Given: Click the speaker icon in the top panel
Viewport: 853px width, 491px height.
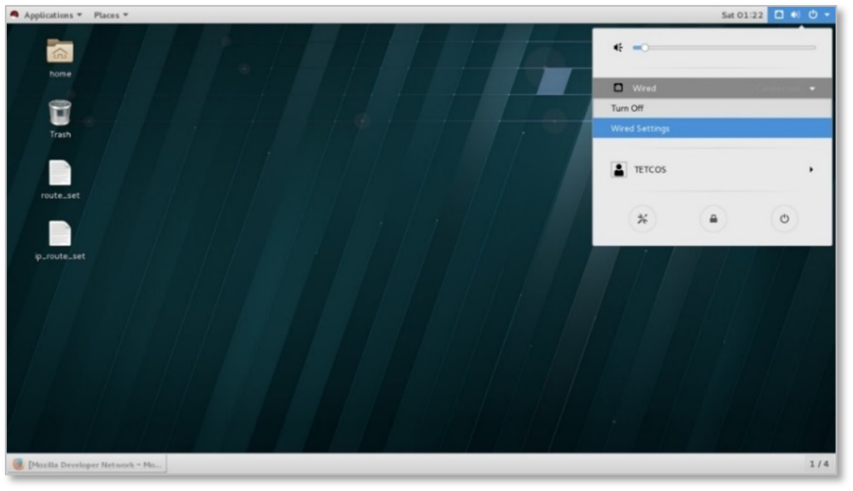Looking at the screenshot, I should coord(795,15).
